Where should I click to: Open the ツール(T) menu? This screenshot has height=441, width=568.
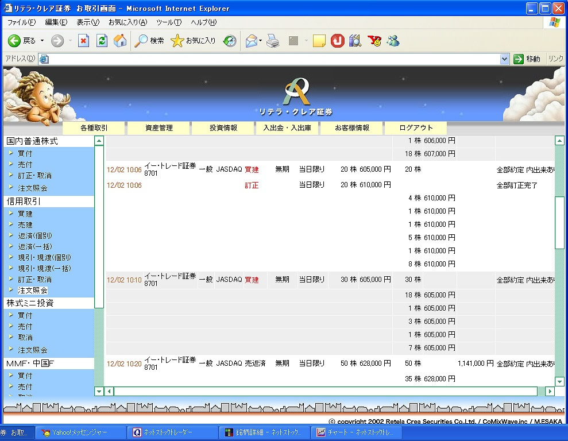(x=169, y=22)
